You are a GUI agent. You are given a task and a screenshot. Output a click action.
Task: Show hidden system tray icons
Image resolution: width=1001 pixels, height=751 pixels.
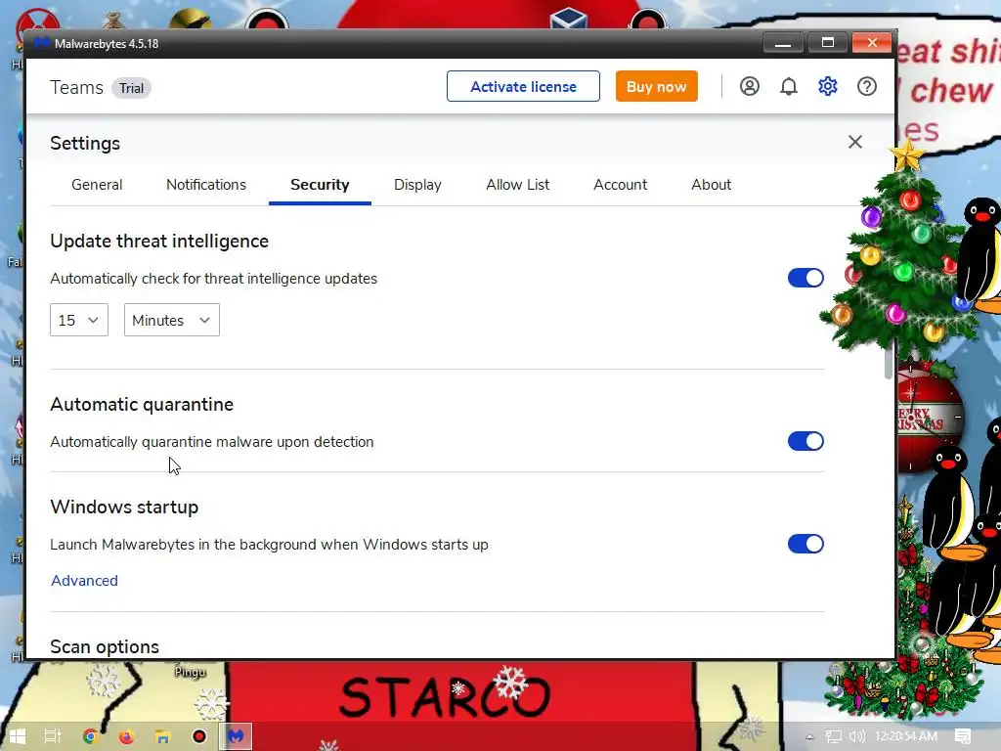pos(809,736)
